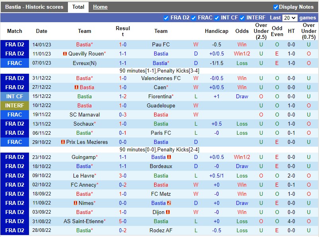Open the Pau FC team link
Image resolution: width=319 pixels, height=237 pixels.
pos(161,45)
